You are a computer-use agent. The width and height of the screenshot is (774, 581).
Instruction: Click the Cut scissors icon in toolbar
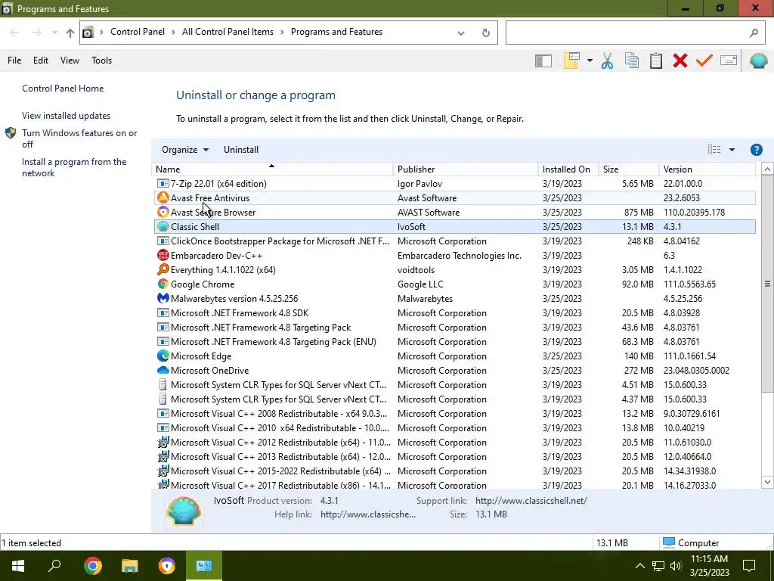coord(607,61)
